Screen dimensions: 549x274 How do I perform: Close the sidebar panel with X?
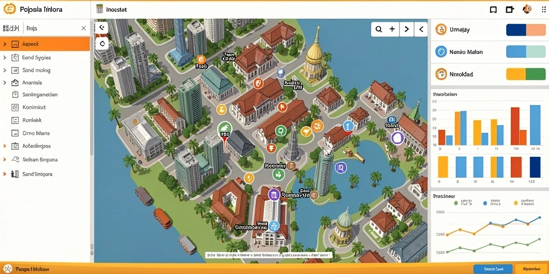pos(83,28)
